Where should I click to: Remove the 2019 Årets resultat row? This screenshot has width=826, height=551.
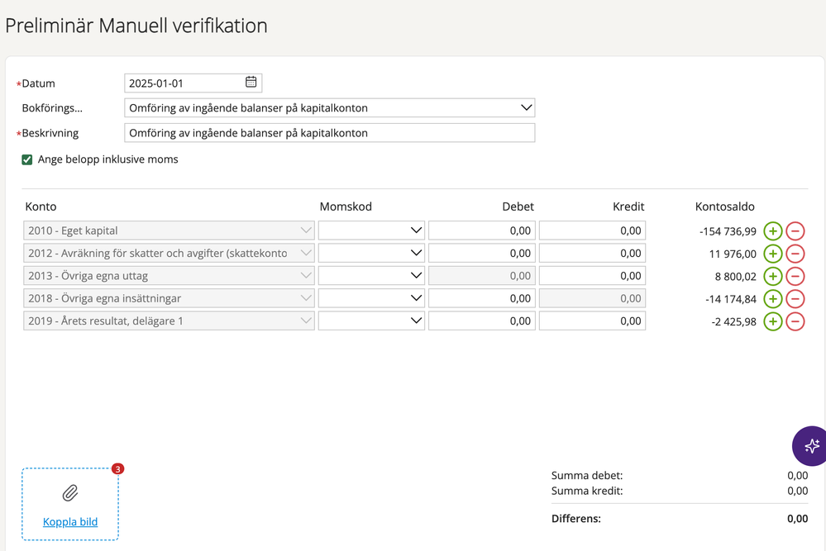coord(795,321)
